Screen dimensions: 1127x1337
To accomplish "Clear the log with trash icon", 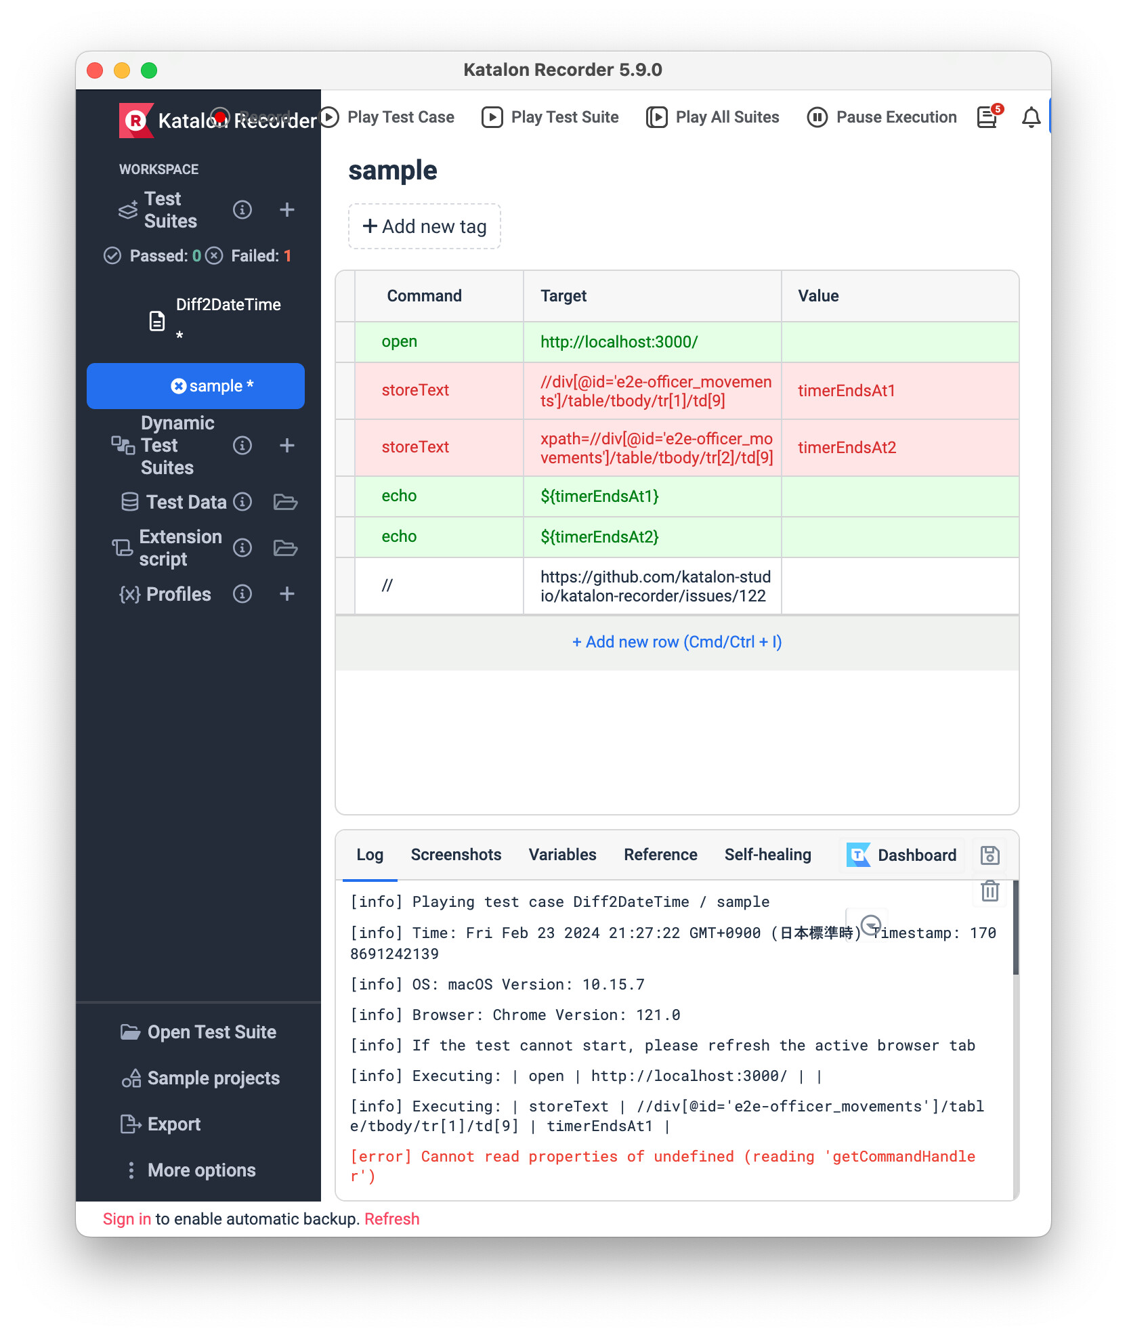I will pos(990,891).
